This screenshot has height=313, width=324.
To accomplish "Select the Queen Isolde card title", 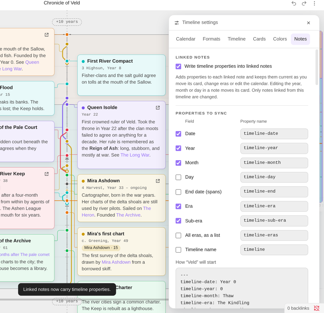I will pos(102,108).
